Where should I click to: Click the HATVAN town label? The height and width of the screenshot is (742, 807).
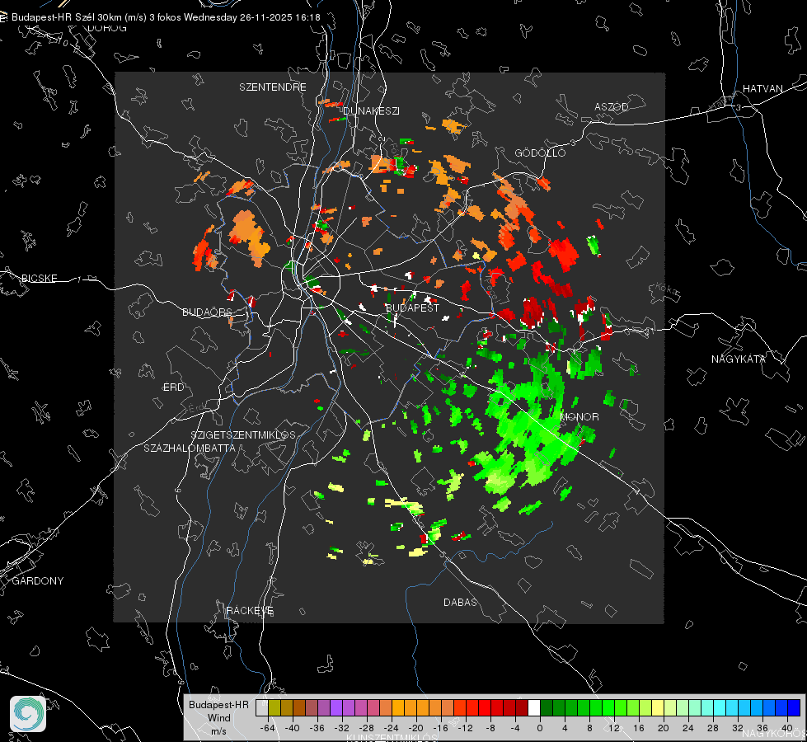[762, 88]
